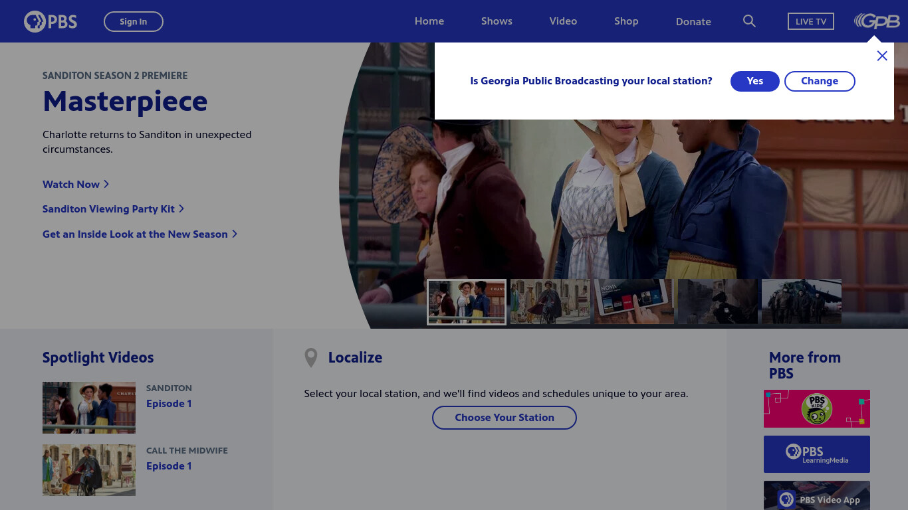
Task: Click the Choose Your Station button
Action: (x=505, y=418)
